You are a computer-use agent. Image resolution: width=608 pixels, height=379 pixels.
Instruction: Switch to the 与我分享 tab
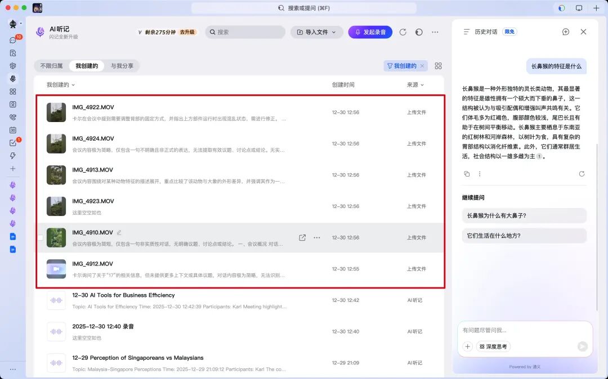click(x=122, y=66)
